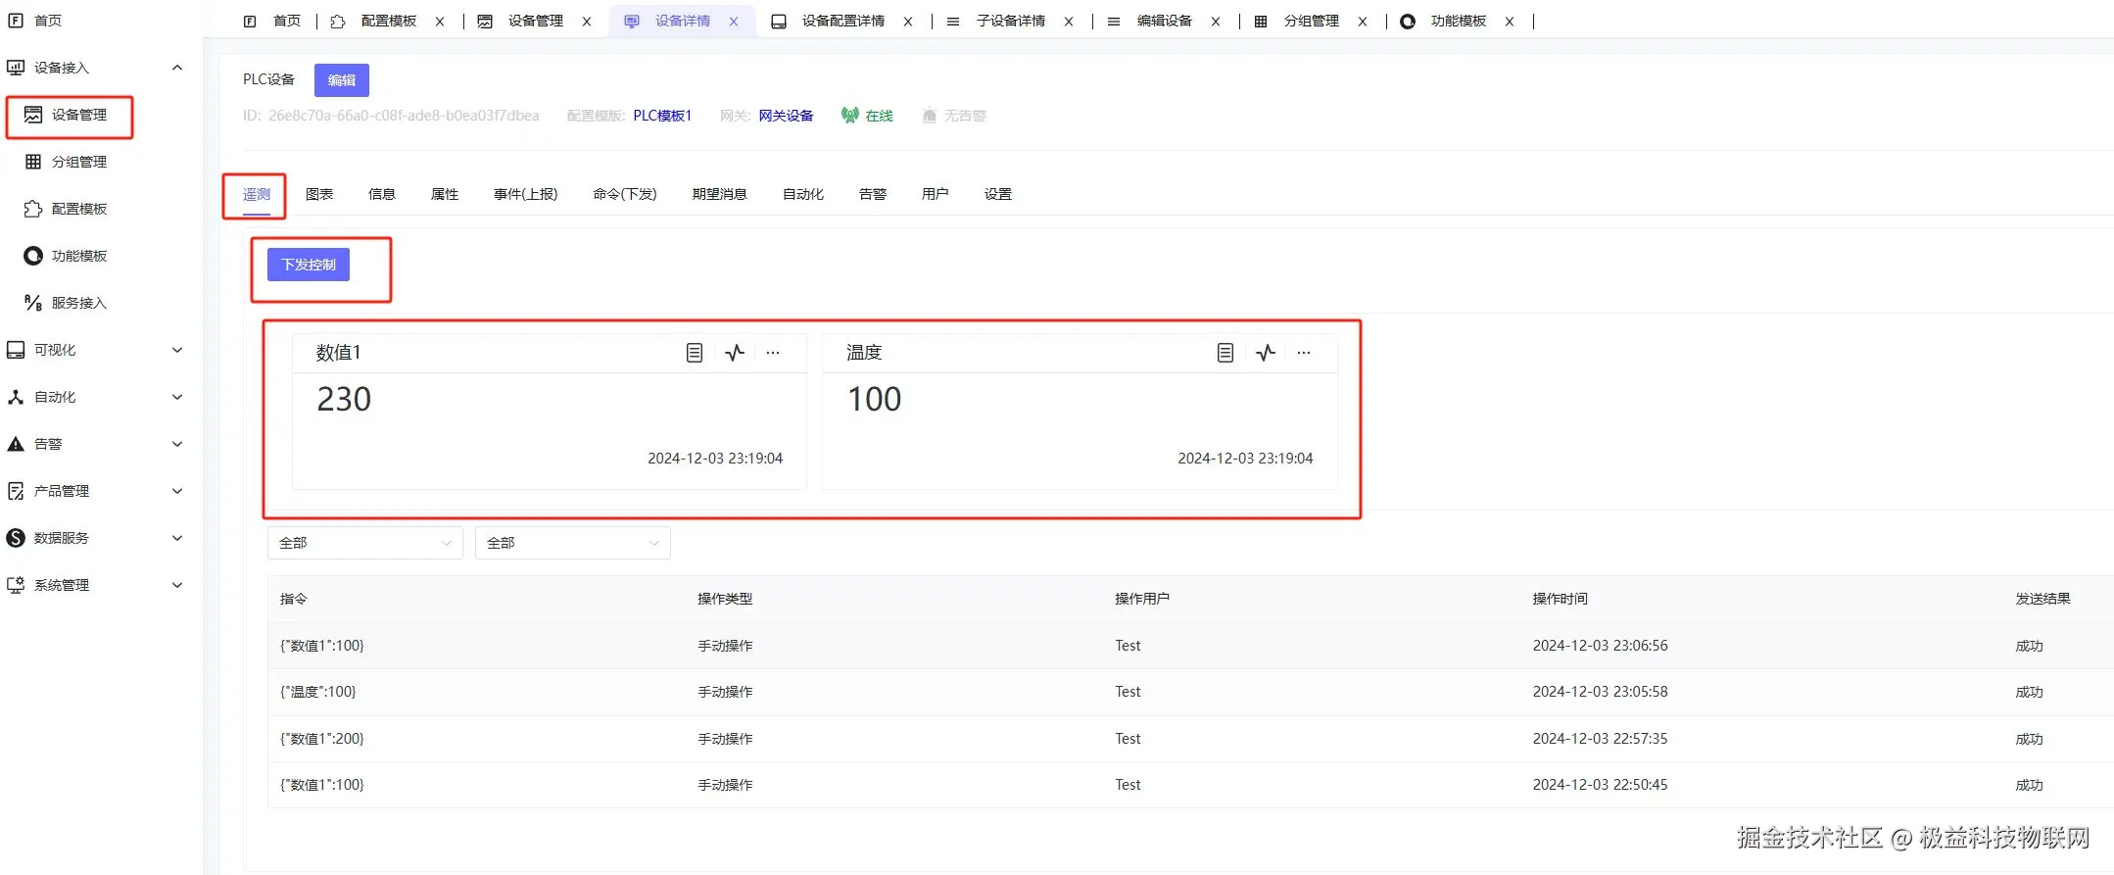Select the 图表 tab

[x=319, y=194]
